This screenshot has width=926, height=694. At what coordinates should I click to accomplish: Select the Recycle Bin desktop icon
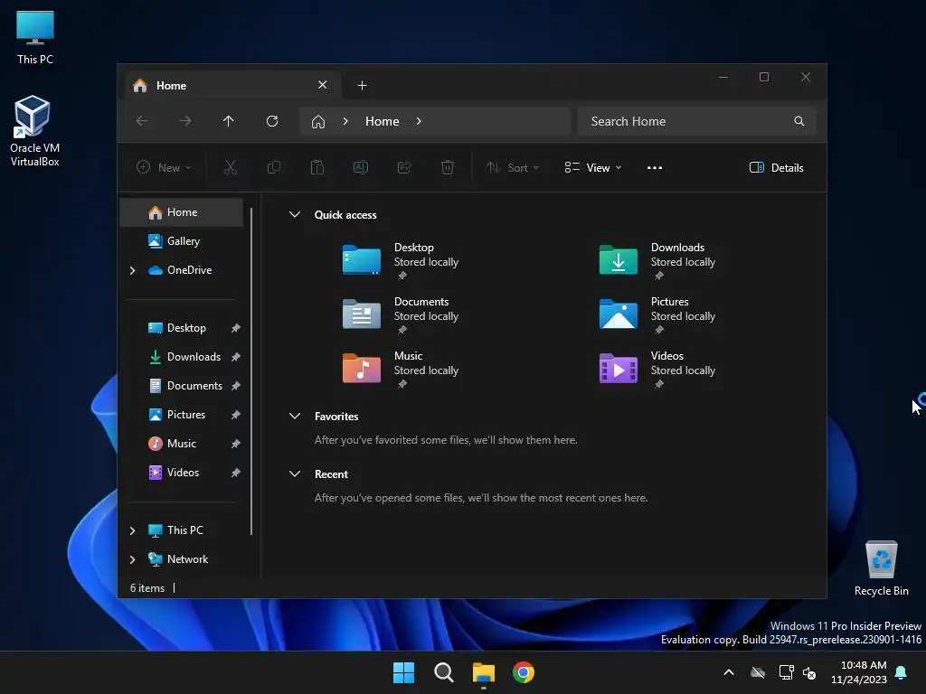click(881, 567)
